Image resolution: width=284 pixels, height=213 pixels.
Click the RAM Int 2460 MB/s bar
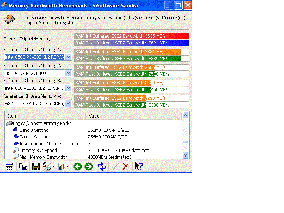(x=131, y=83)
